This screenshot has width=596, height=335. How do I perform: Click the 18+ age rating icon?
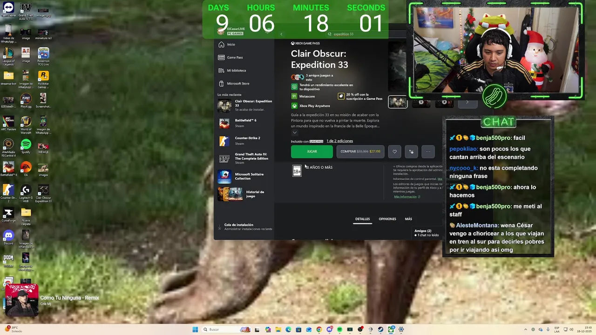tap(297, 171)
